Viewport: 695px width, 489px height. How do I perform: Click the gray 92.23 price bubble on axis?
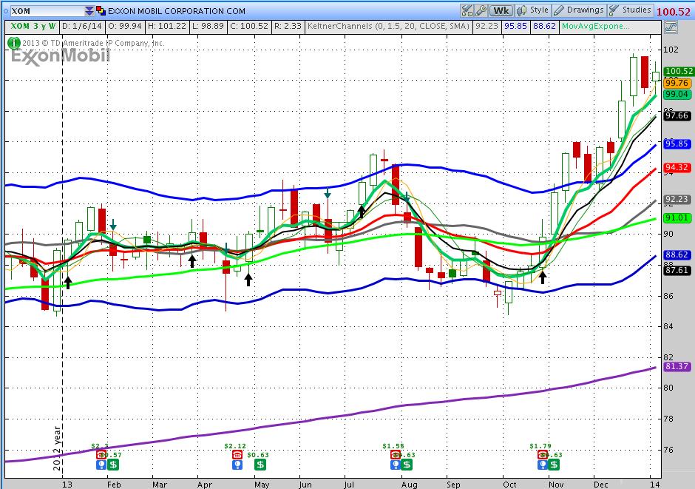pyautogui.click(x=677, y=200)
